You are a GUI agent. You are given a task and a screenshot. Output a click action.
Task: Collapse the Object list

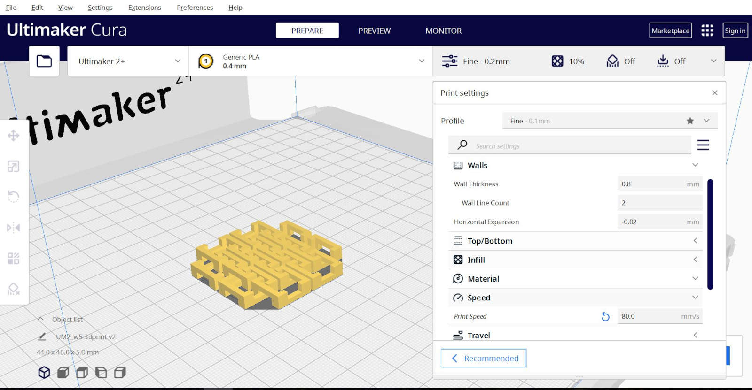[40, 319]
